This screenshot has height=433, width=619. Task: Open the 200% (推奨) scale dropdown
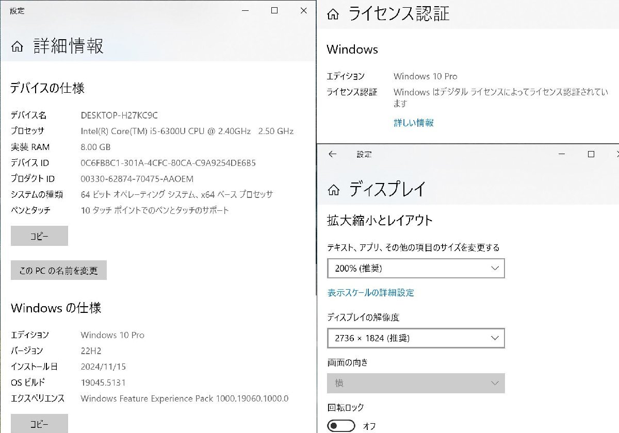tap(416, 268)
